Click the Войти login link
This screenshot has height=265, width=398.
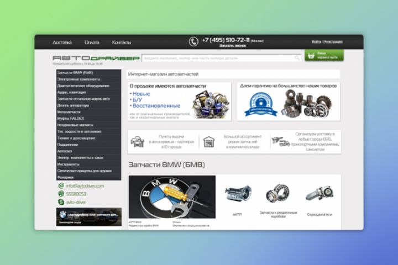[316, 41]
